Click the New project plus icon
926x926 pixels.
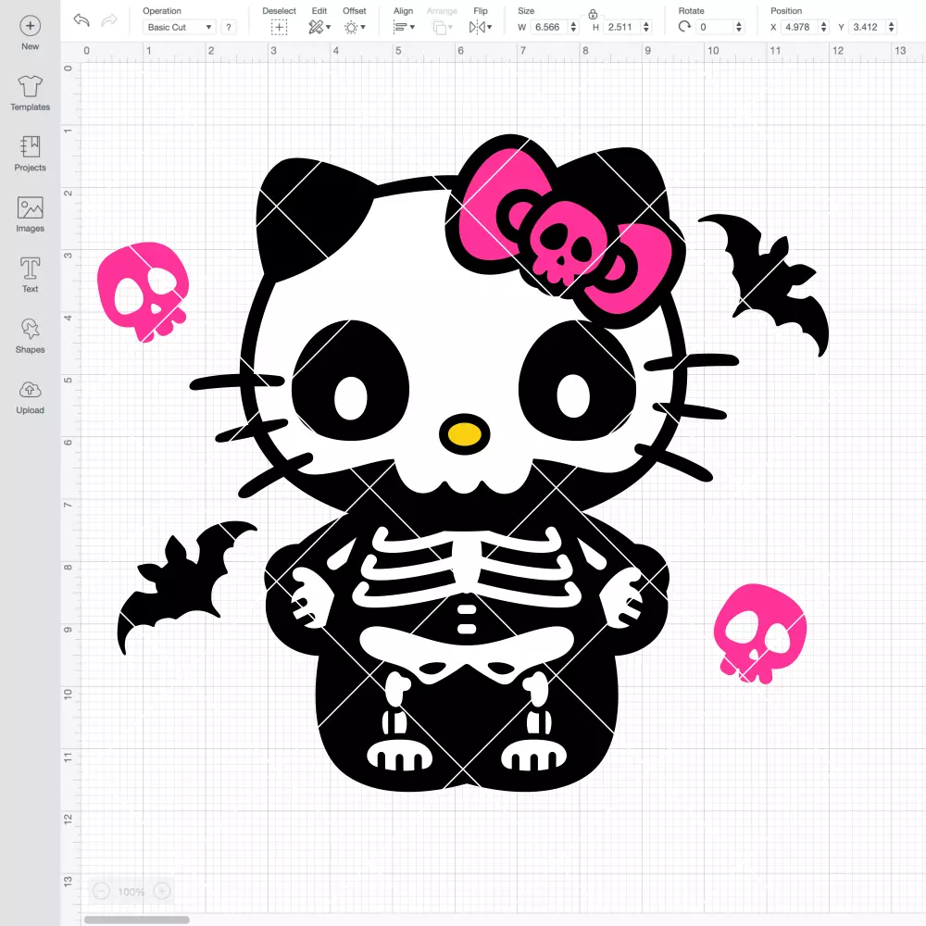click(x=31, y=26)
